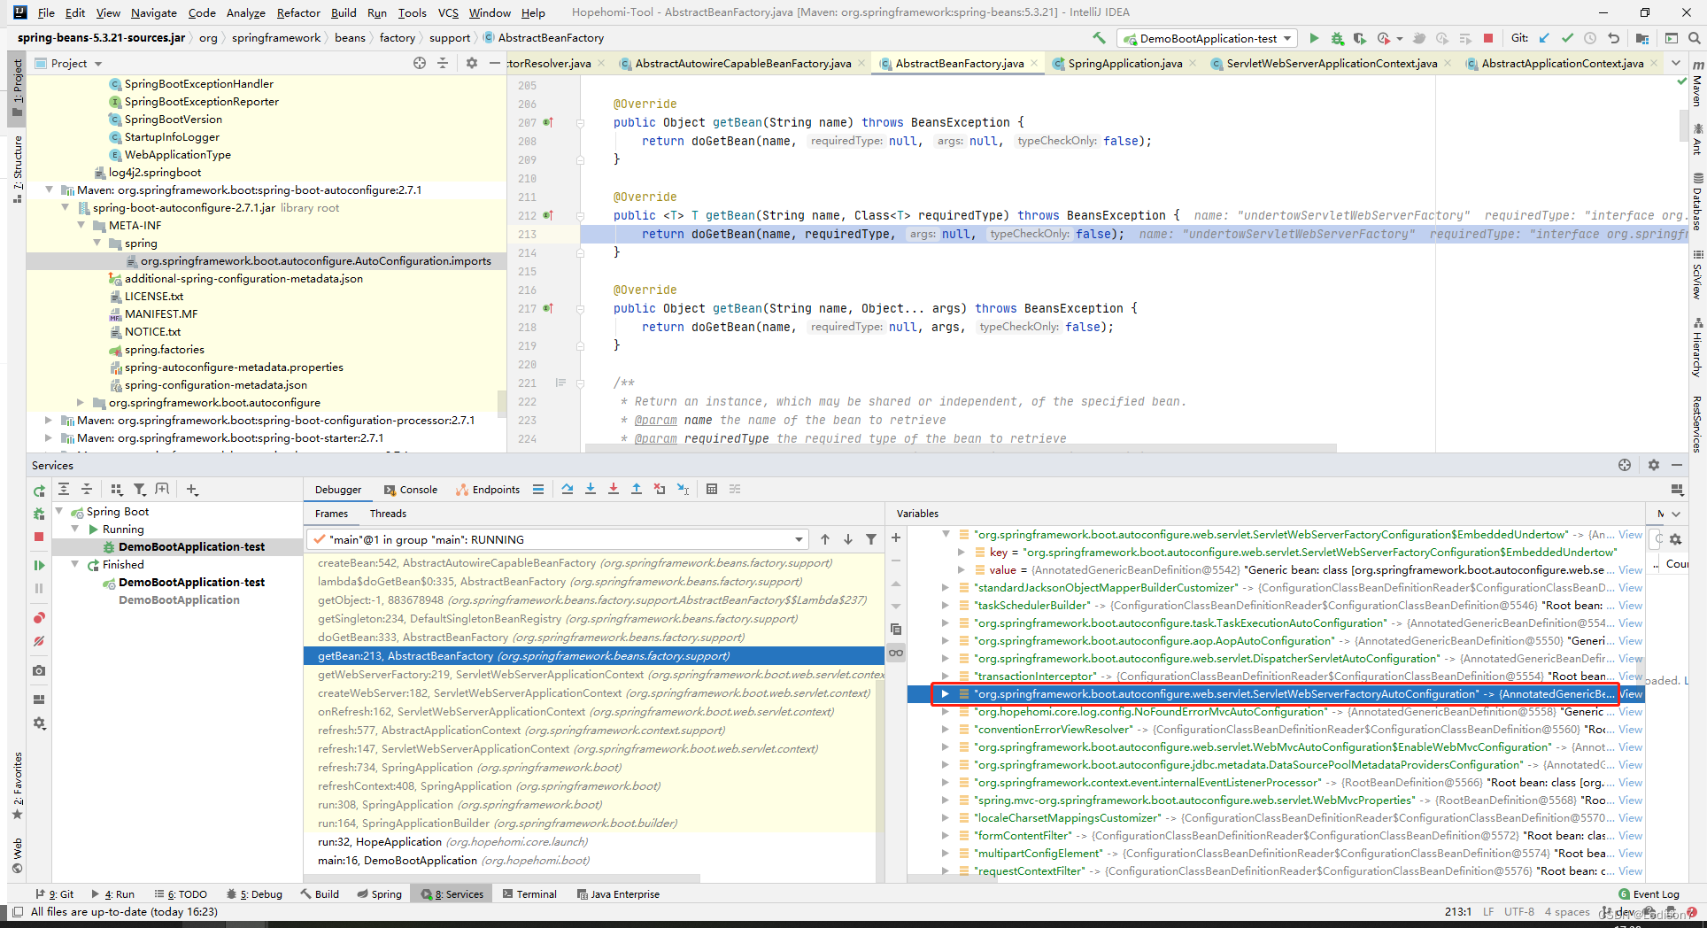
Task: Switch to Console tab in debugger
Action: tap(411, 490)
